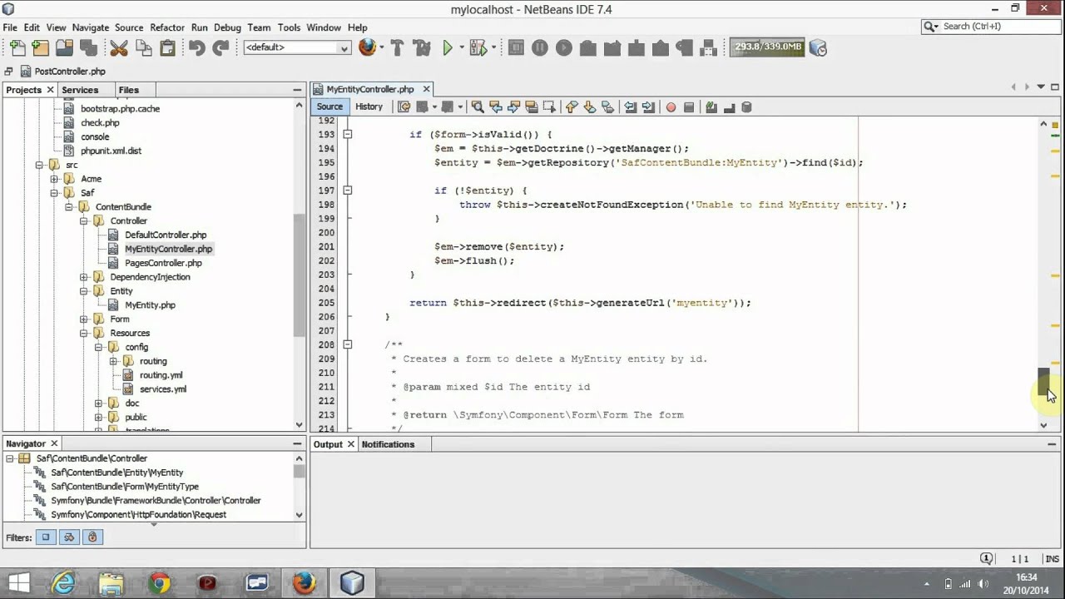Viewport: 1065px width, 599px height.
Task: Open the Run Project dropdown arrow
Action: (x=463, y=48)
